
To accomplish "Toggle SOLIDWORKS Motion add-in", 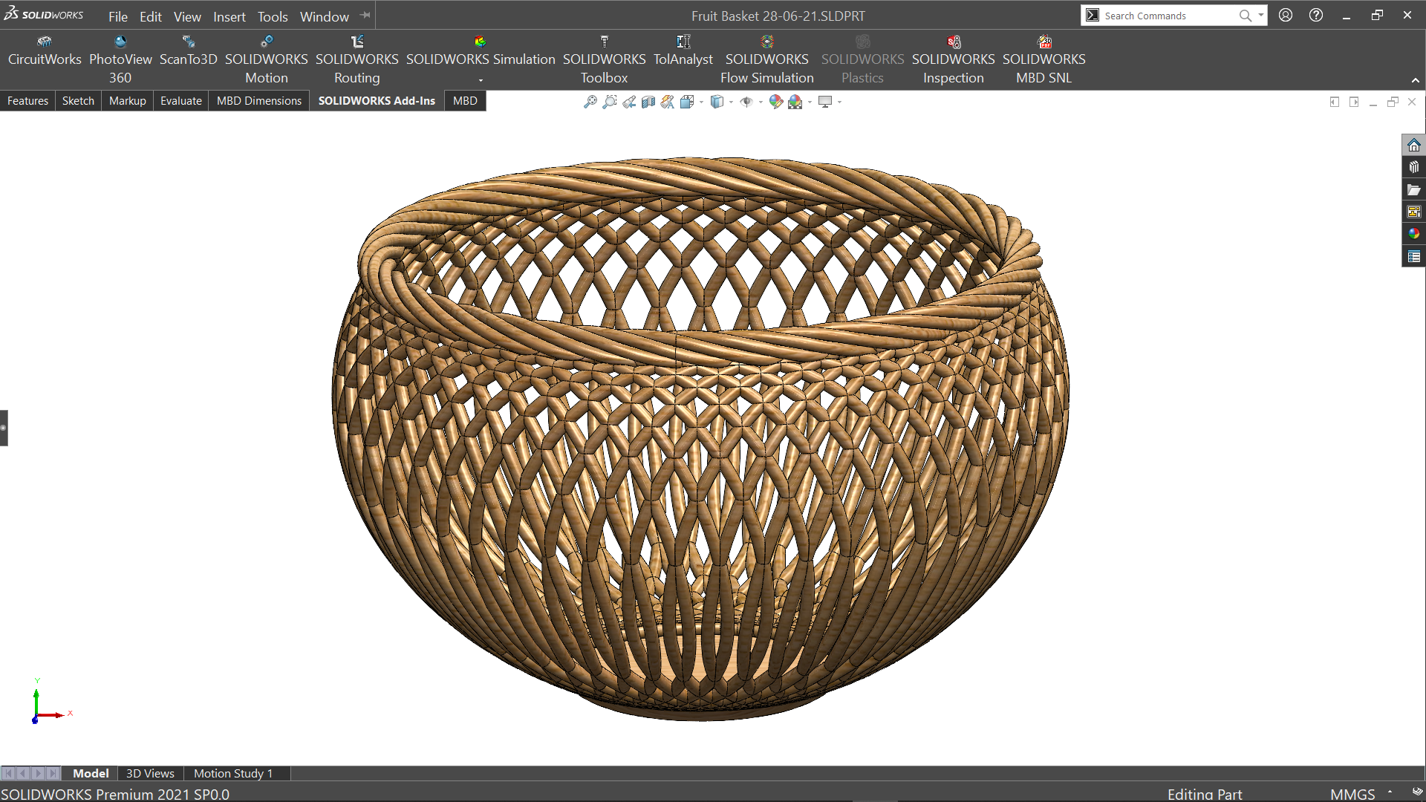I will click(x=266, y=59).
